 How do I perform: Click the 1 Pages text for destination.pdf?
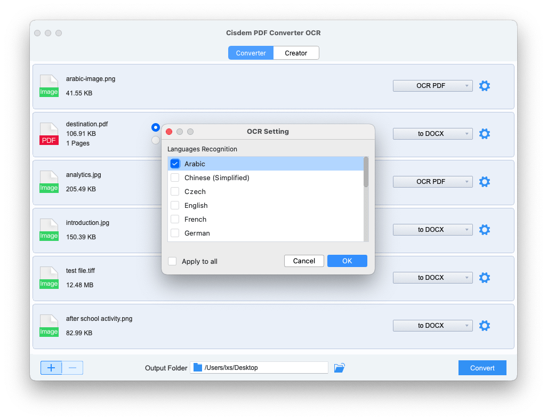pyautogui.click(x=78, y=143)
